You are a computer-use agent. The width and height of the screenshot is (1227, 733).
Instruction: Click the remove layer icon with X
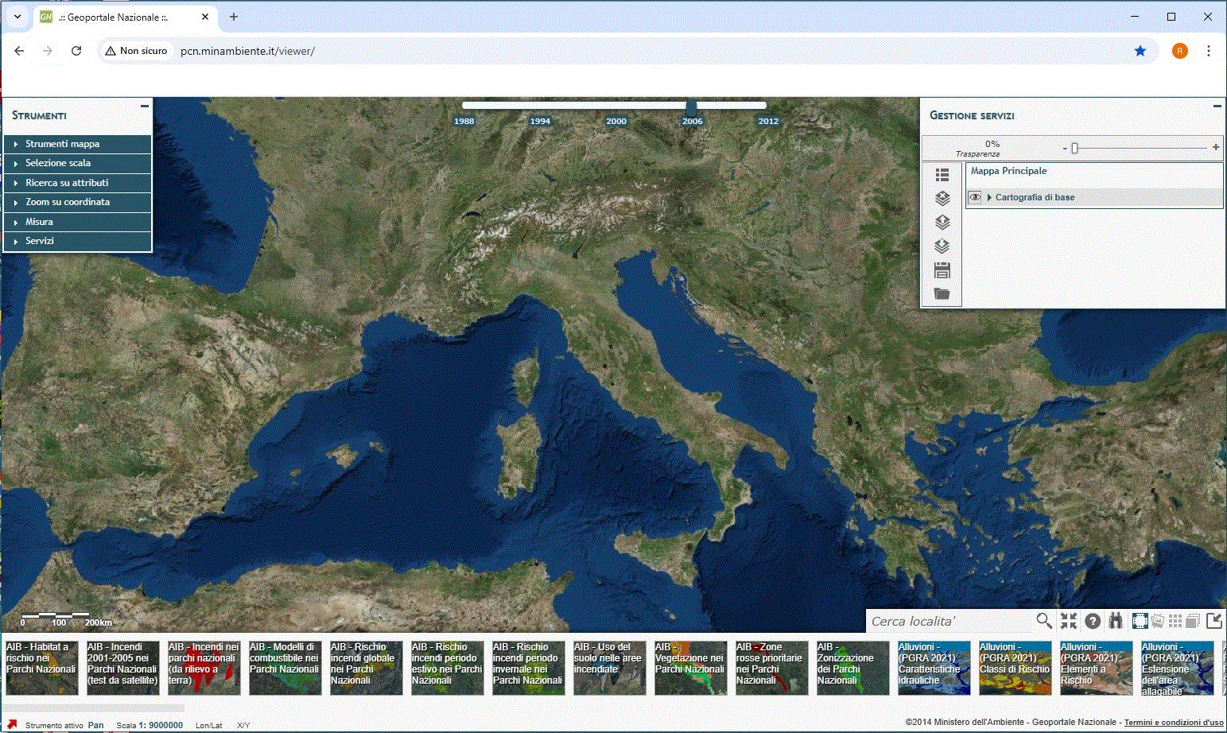942,199
